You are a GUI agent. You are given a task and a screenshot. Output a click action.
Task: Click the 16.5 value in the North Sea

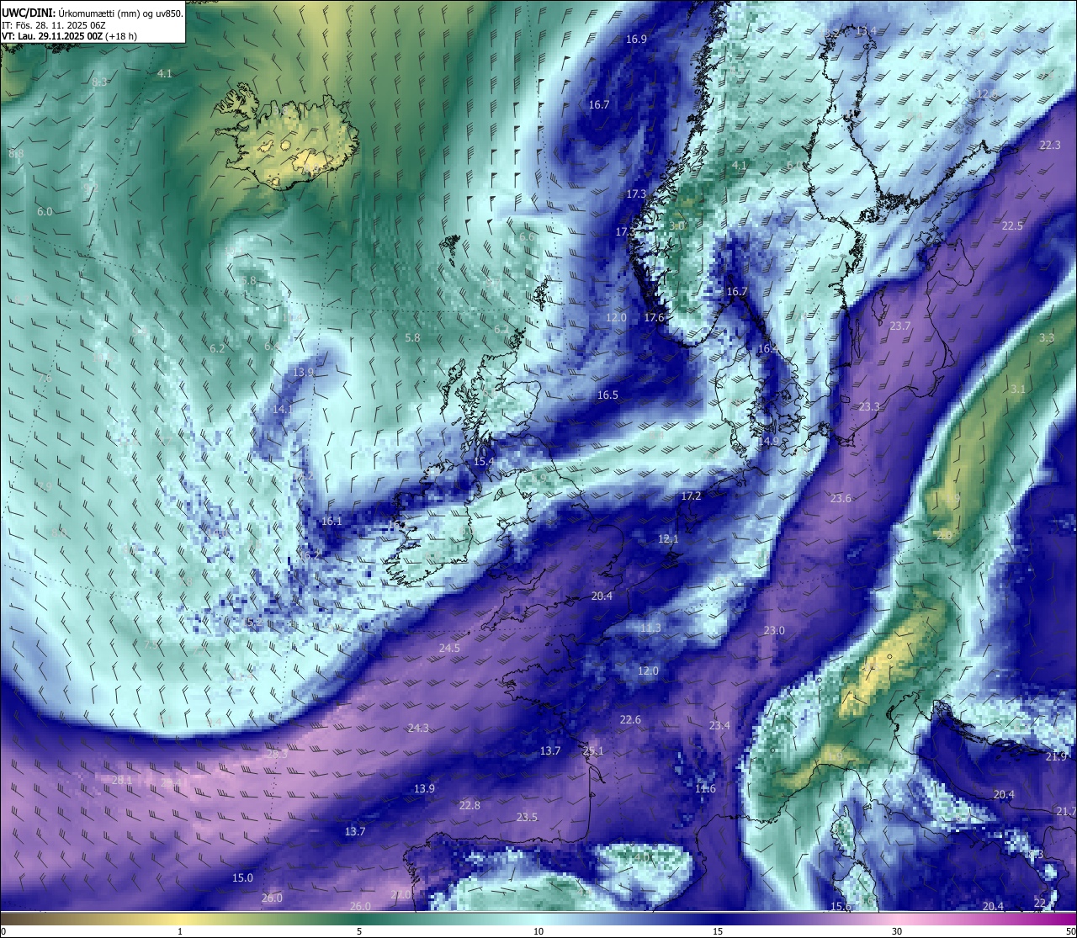607,395
